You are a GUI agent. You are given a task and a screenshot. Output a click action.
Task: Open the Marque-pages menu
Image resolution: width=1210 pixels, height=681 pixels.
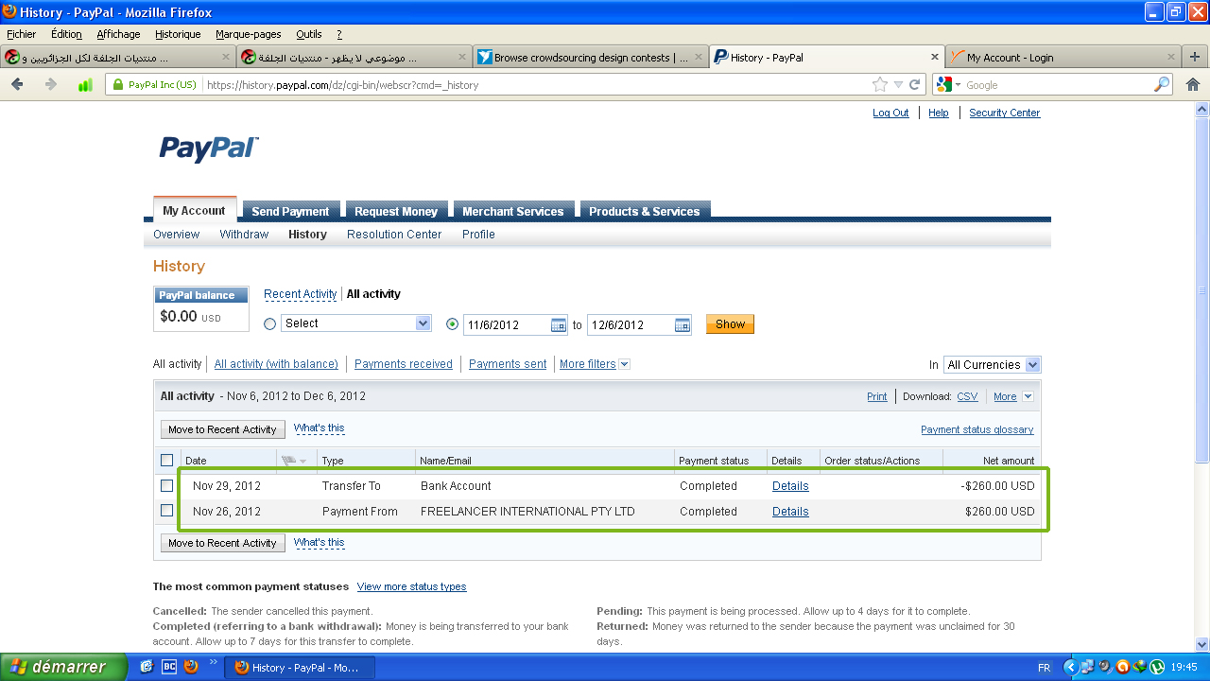(x=249, y=34)
